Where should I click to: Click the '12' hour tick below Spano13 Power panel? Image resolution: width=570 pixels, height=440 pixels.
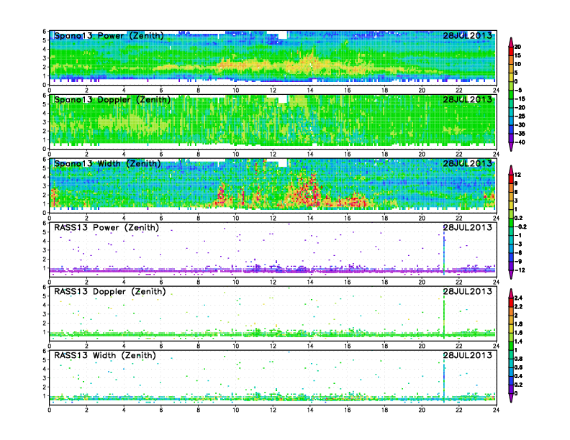[x=273, y=91]
